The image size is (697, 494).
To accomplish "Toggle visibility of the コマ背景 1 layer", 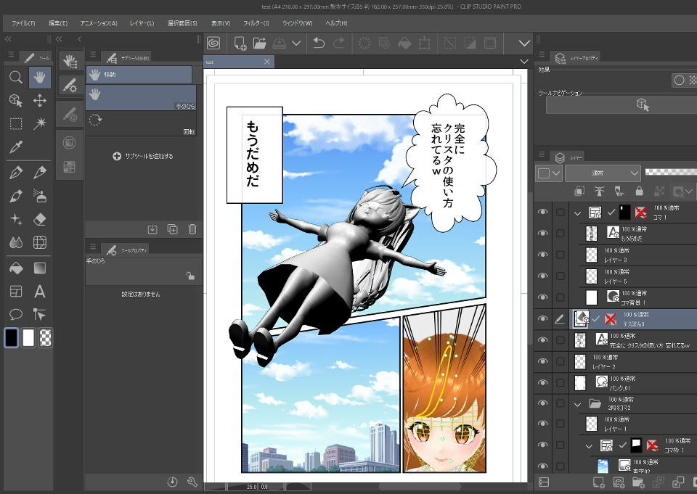I will (x=542, y=296).
